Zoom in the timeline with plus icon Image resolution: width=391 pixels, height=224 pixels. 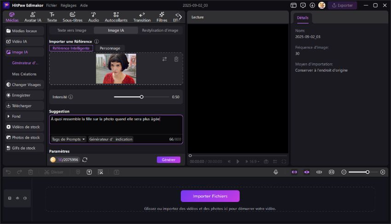coord(382,172)
